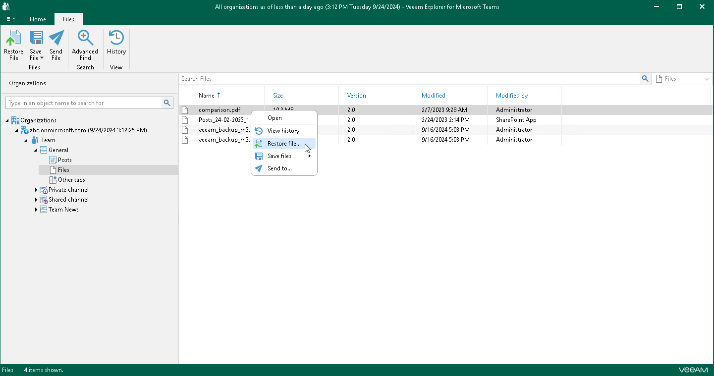Click the search icon in Organizations search box

click(168, 103)
